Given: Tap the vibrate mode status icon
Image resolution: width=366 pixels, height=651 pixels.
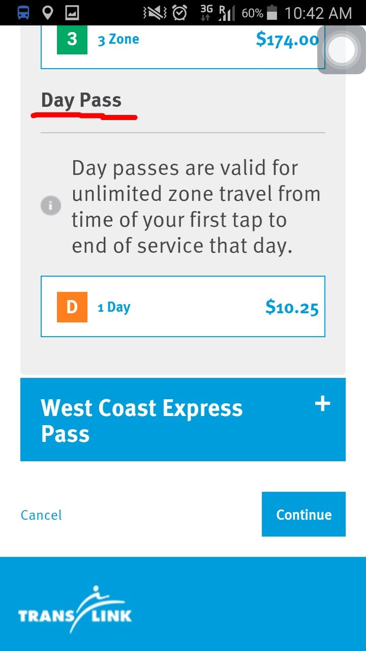Looking at the screenshot, I should tap(155, 13).
